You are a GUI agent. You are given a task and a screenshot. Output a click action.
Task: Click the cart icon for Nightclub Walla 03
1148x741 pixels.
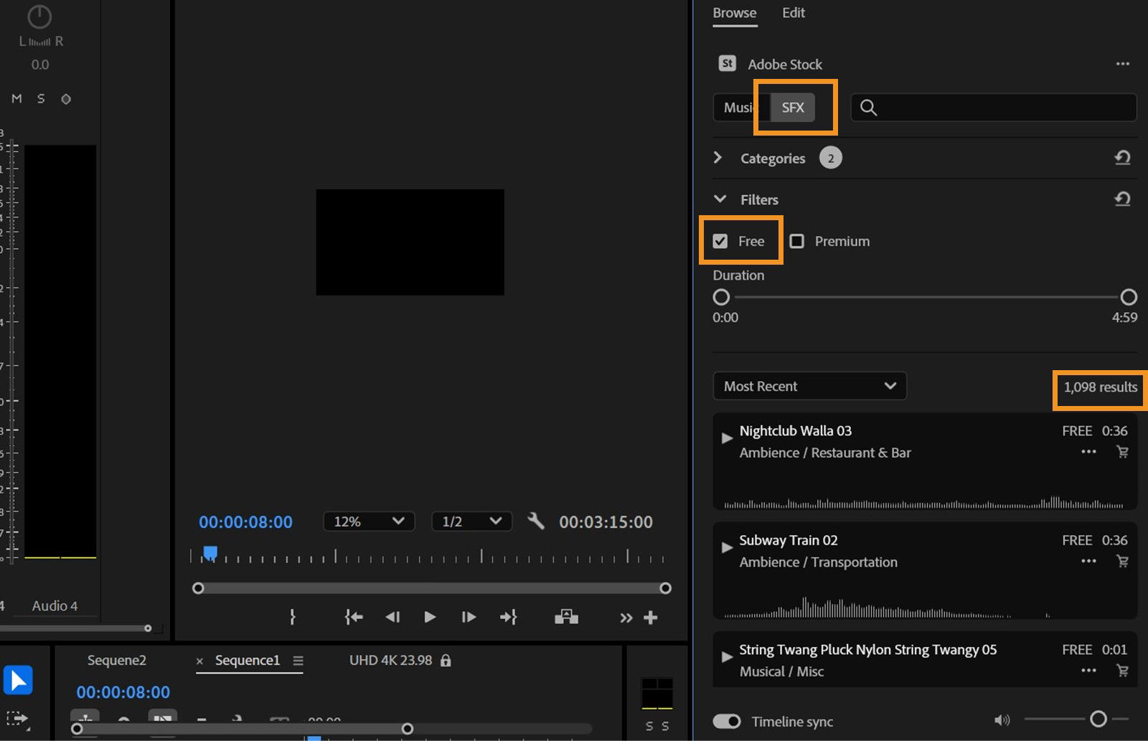1123,452
